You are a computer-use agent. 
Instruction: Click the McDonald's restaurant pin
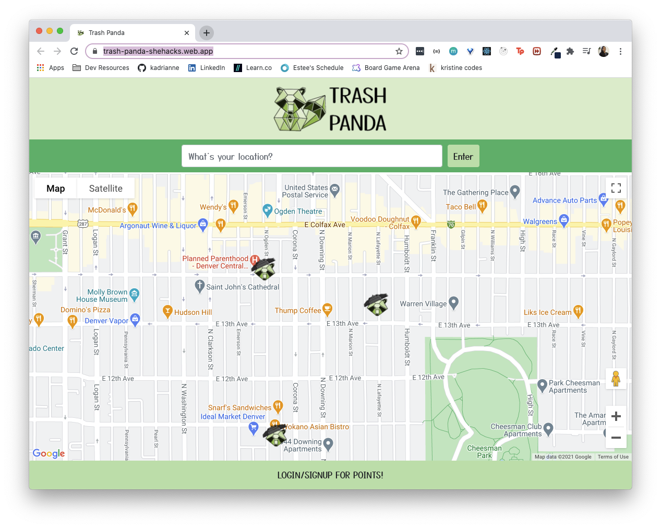coord(133,209)
